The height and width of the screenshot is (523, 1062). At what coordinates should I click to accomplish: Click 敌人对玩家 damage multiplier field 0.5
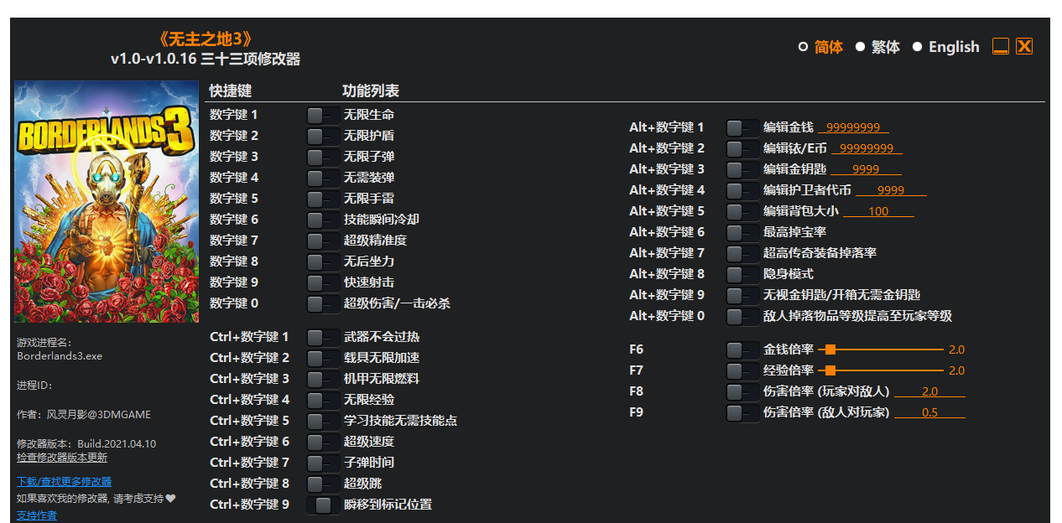tap(929, 412)
